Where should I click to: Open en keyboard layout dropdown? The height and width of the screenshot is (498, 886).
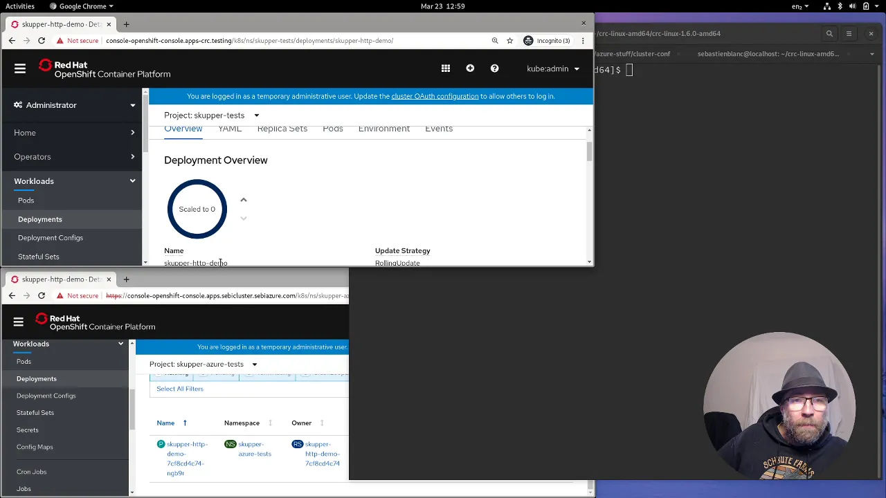800,6
